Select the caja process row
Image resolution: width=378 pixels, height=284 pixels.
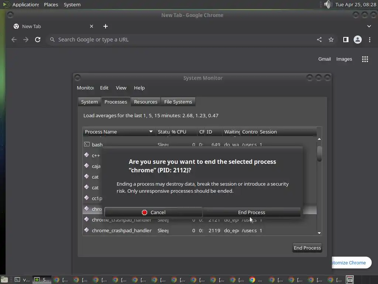(x=92, y=166)
